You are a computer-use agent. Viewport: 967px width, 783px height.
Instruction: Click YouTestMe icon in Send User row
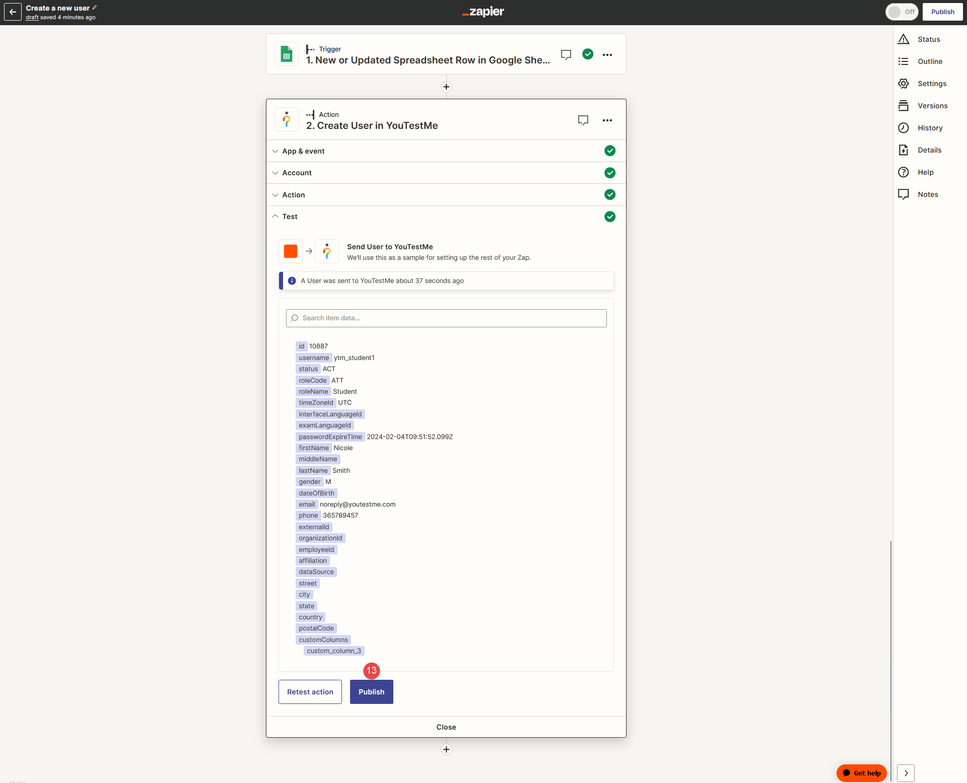click(327, 251)
